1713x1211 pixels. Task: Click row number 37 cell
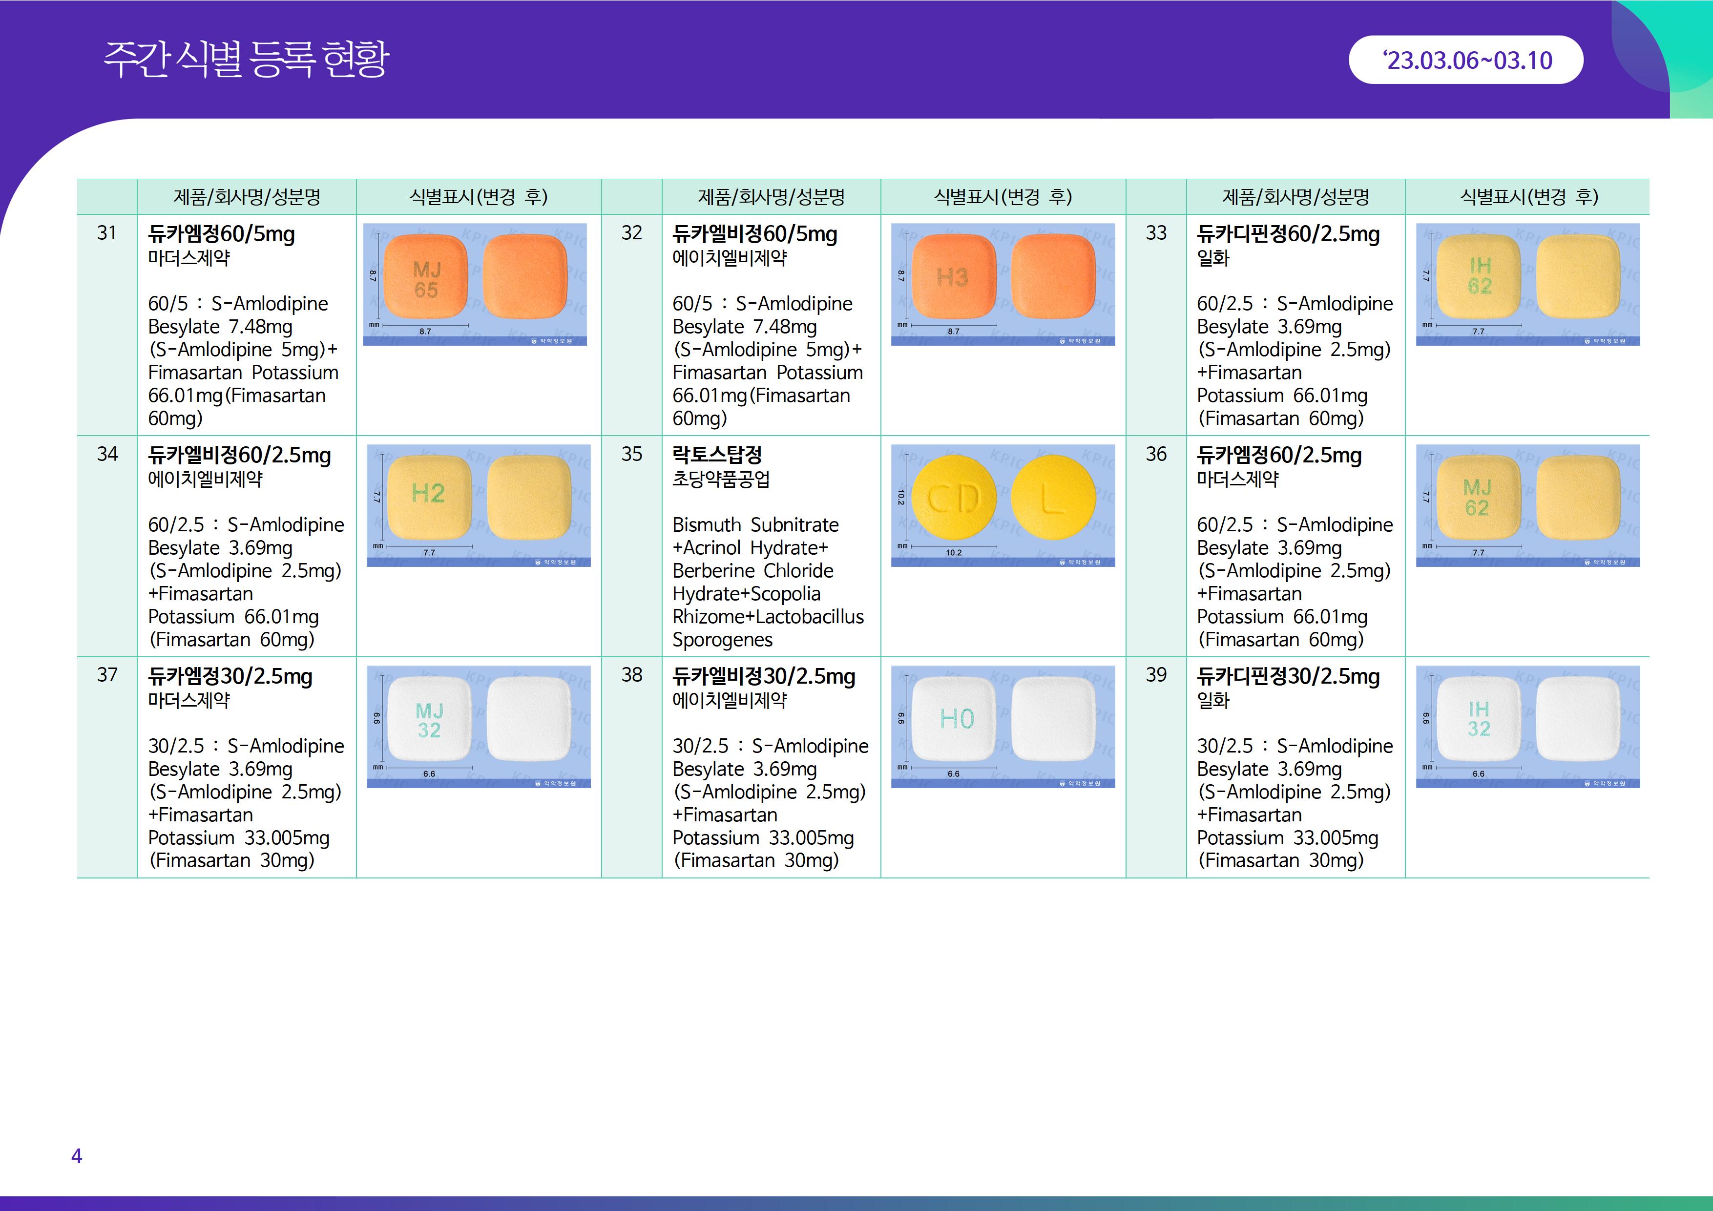107,675
